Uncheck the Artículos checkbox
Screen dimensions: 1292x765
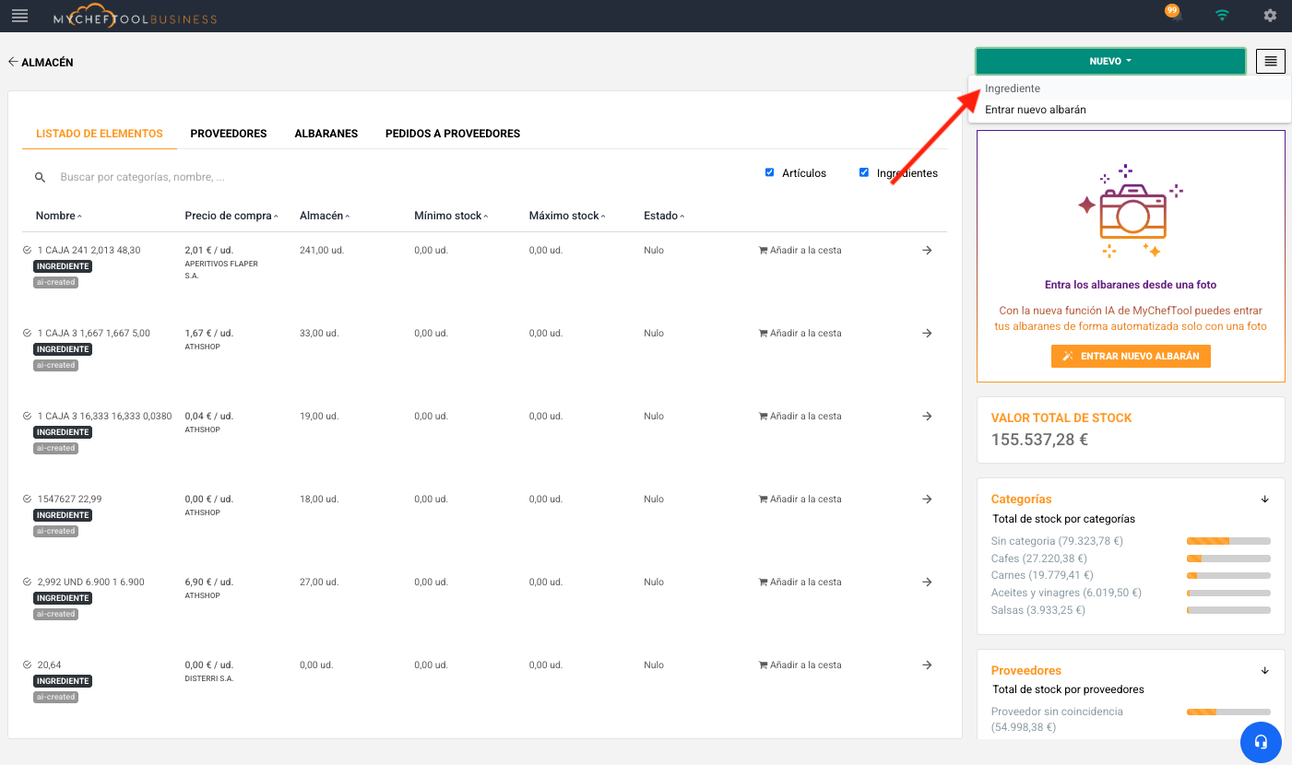(x=770, y=172)
